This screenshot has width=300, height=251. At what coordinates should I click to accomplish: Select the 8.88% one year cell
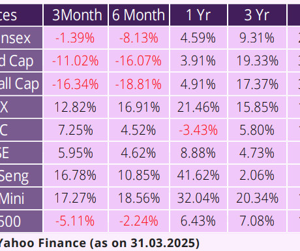point(198,153)
